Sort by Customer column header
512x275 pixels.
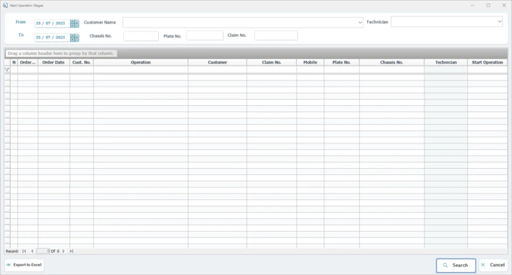[x=218, y=62]
